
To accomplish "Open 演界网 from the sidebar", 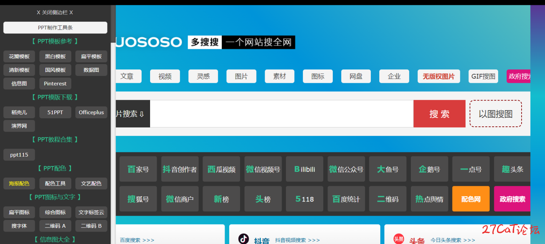I will click(19, 126).
